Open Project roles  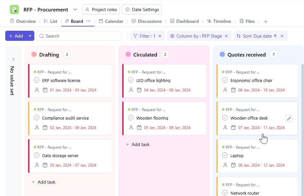click(101, 9)
